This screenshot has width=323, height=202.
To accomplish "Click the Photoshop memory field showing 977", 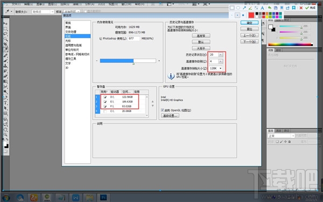I will click(134, 39).
